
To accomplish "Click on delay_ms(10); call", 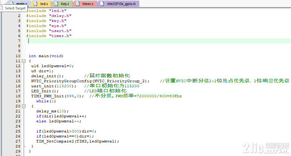I will (x=53, y=111).
